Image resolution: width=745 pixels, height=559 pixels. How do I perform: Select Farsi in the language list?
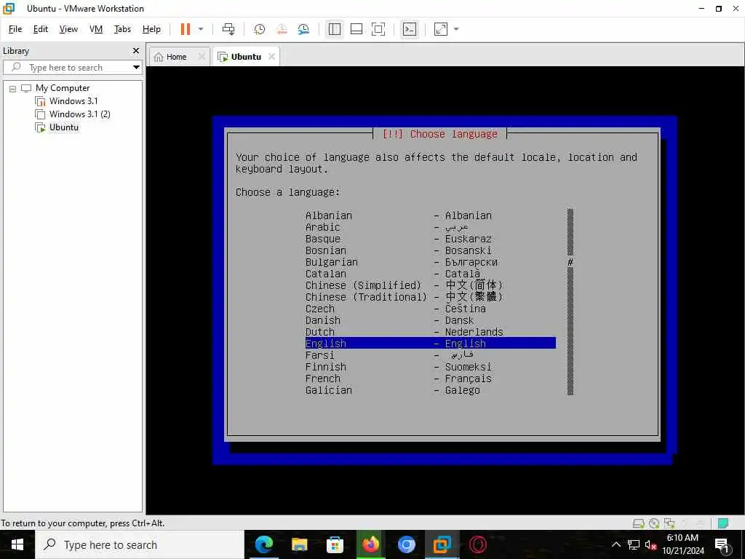431,355
